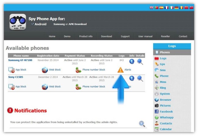Click the red Notifications exclamation icon
Image resolution: width=198 pixels, height=136 pixels.
coord(10,110)
